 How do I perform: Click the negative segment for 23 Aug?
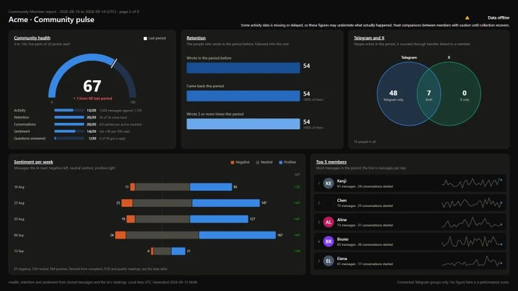(x=127, y=203)
